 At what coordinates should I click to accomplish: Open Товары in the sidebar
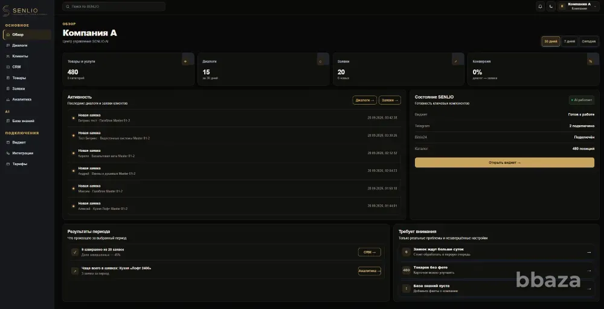point(27,78)
